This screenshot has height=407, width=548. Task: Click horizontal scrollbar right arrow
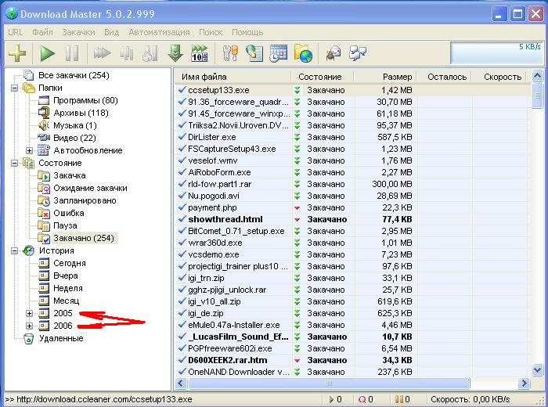coord(524,384)
